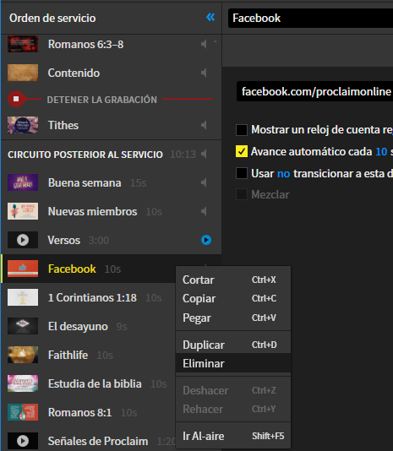Viewport: 393px width, 451px height.
Task: Click 'DETENER LA GRABACIÓN' label
Action: (x=102, y=100)
